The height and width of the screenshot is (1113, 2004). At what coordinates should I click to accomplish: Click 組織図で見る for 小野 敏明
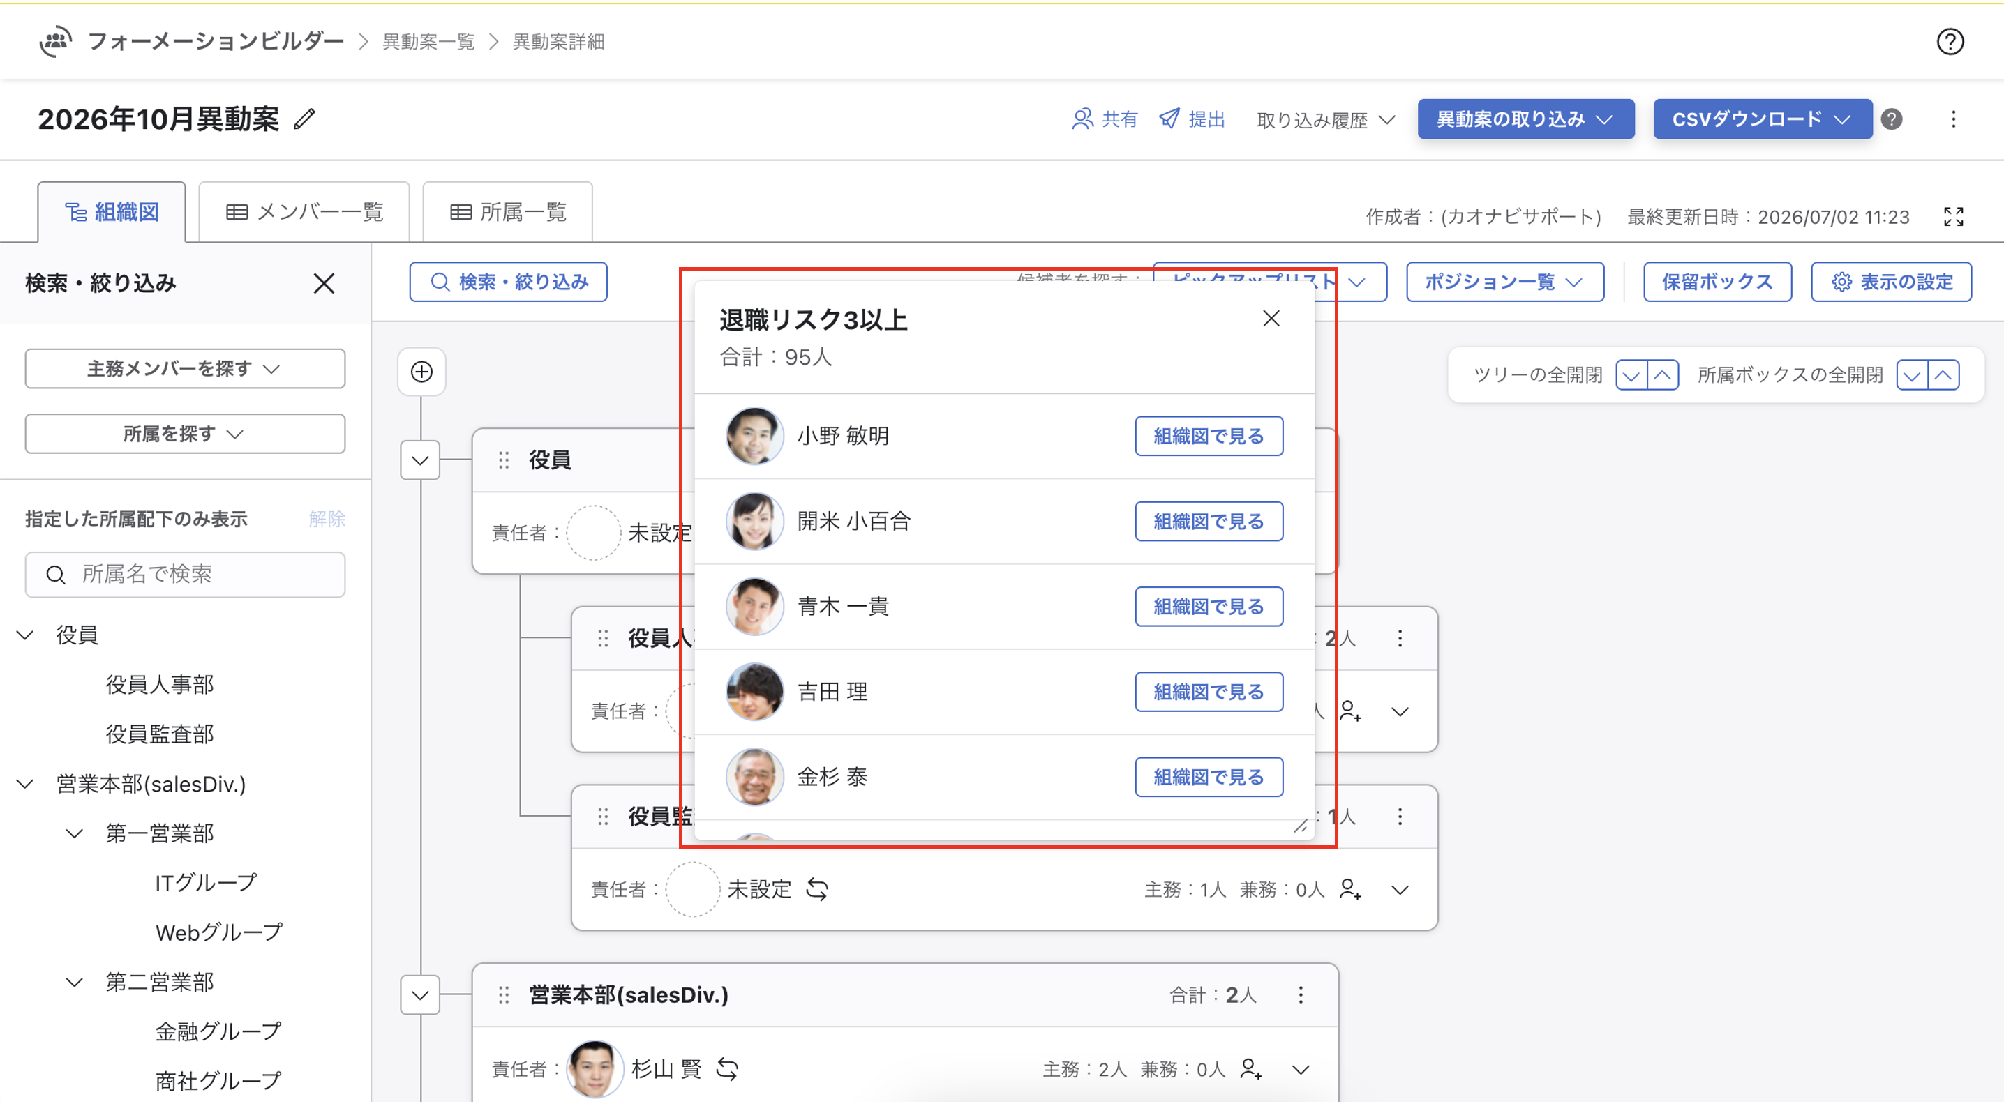[x=1208, y=436]
